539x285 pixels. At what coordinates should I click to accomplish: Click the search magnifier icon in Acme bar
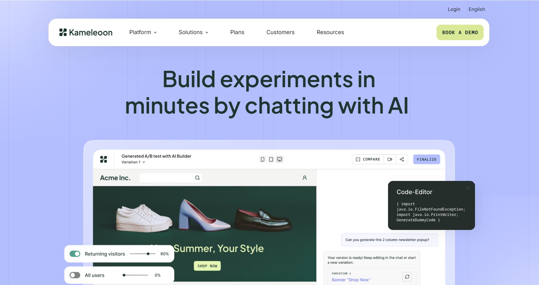click(x=197, y=178)
